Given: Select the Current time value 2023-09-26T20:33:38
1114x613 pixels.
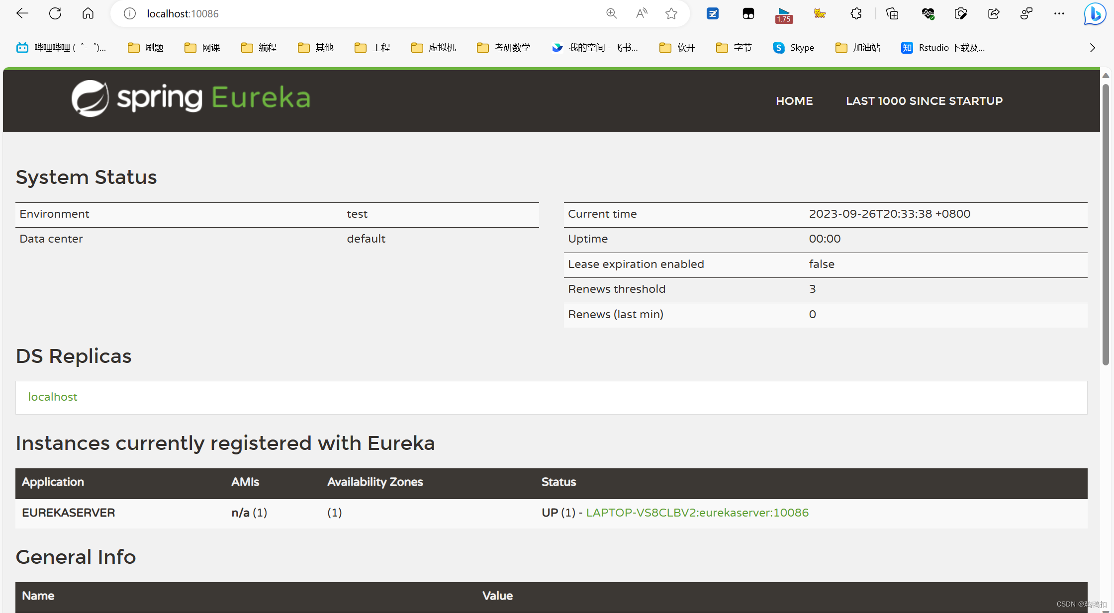Looking at the screenshot, I should tap(890, 214).
